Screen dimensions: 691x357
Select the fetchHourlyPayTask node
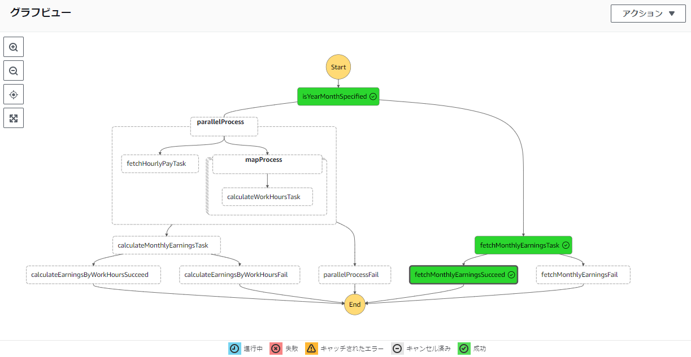pos(160,164)
